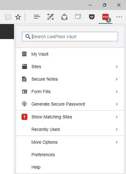
Task: Open Generate Secure Password menu item
Action: (70, 104)
